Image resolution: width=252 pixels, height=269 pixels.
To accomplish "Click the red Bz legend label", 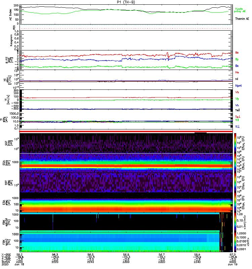I will (237, 53).
